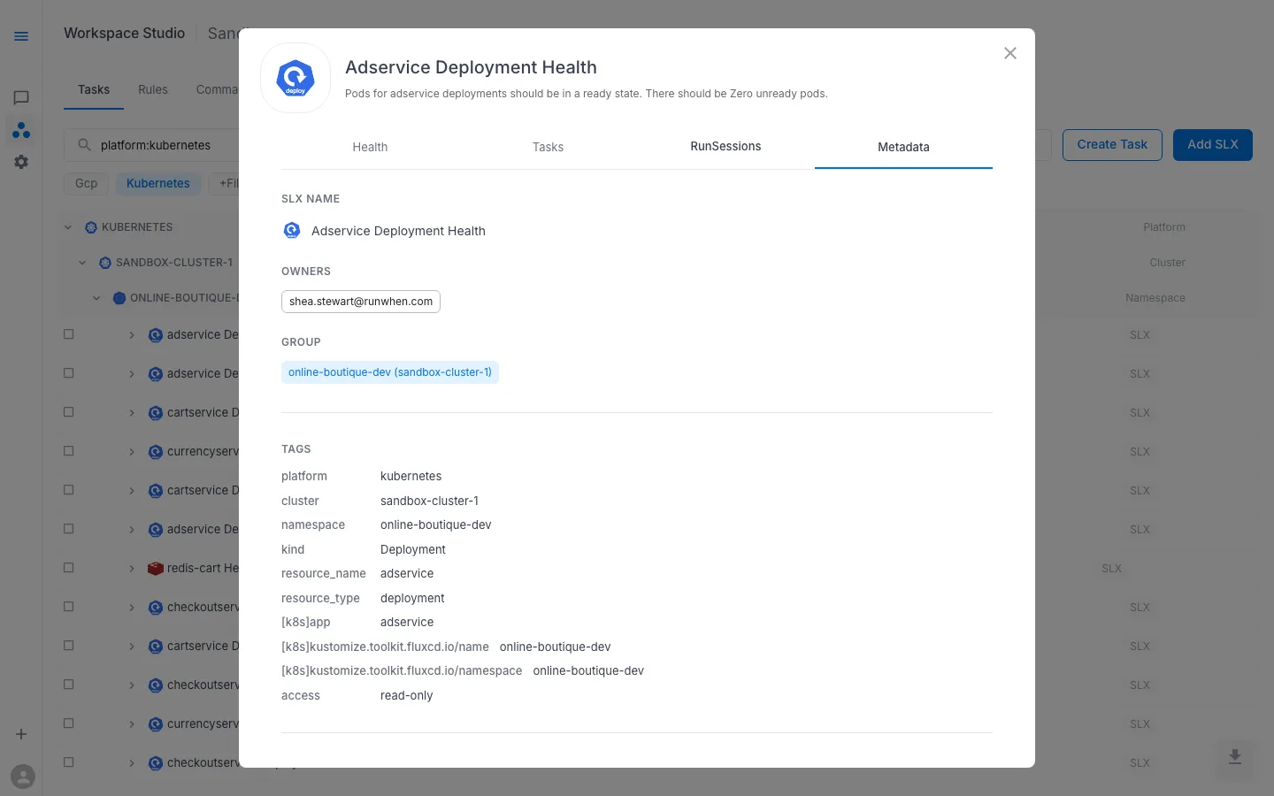Select the workspace map icon in sidebar
This screenshot has width=1274, height=796.
pos(21,130)
